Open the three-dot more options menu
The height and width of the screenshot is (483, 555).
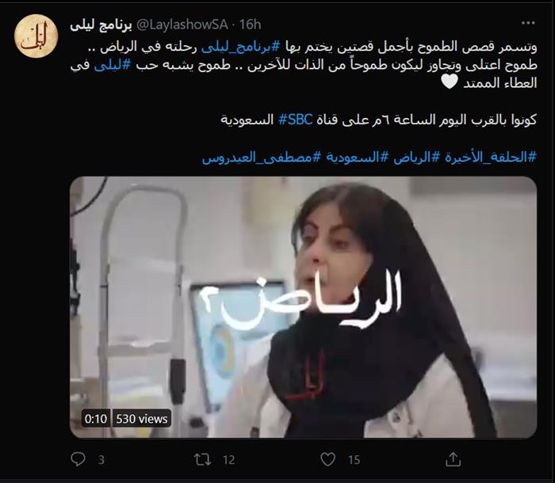coord(528,23)
